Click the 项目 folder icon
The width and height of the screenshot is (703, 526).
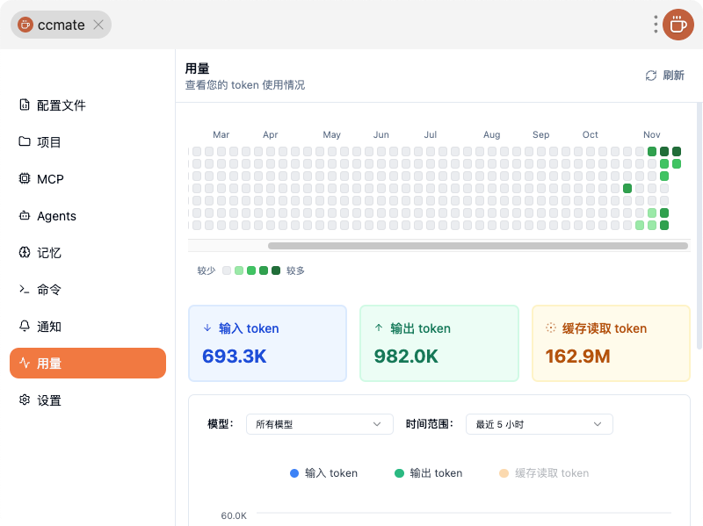tap(25, 142)
